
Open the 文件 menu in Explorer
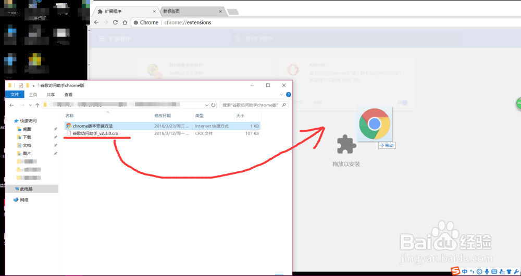tap(15, 95)
